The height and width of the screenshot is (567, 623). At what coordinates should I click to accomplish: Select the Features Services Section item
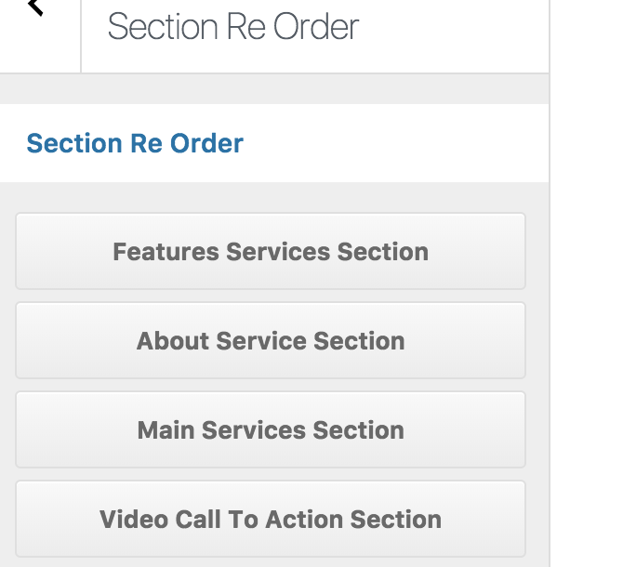pos(271,252)
